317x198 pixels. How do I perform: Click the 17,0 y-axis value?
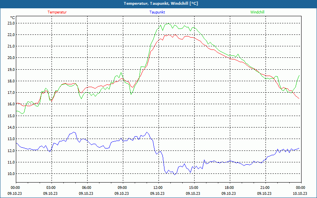point(11,93)
